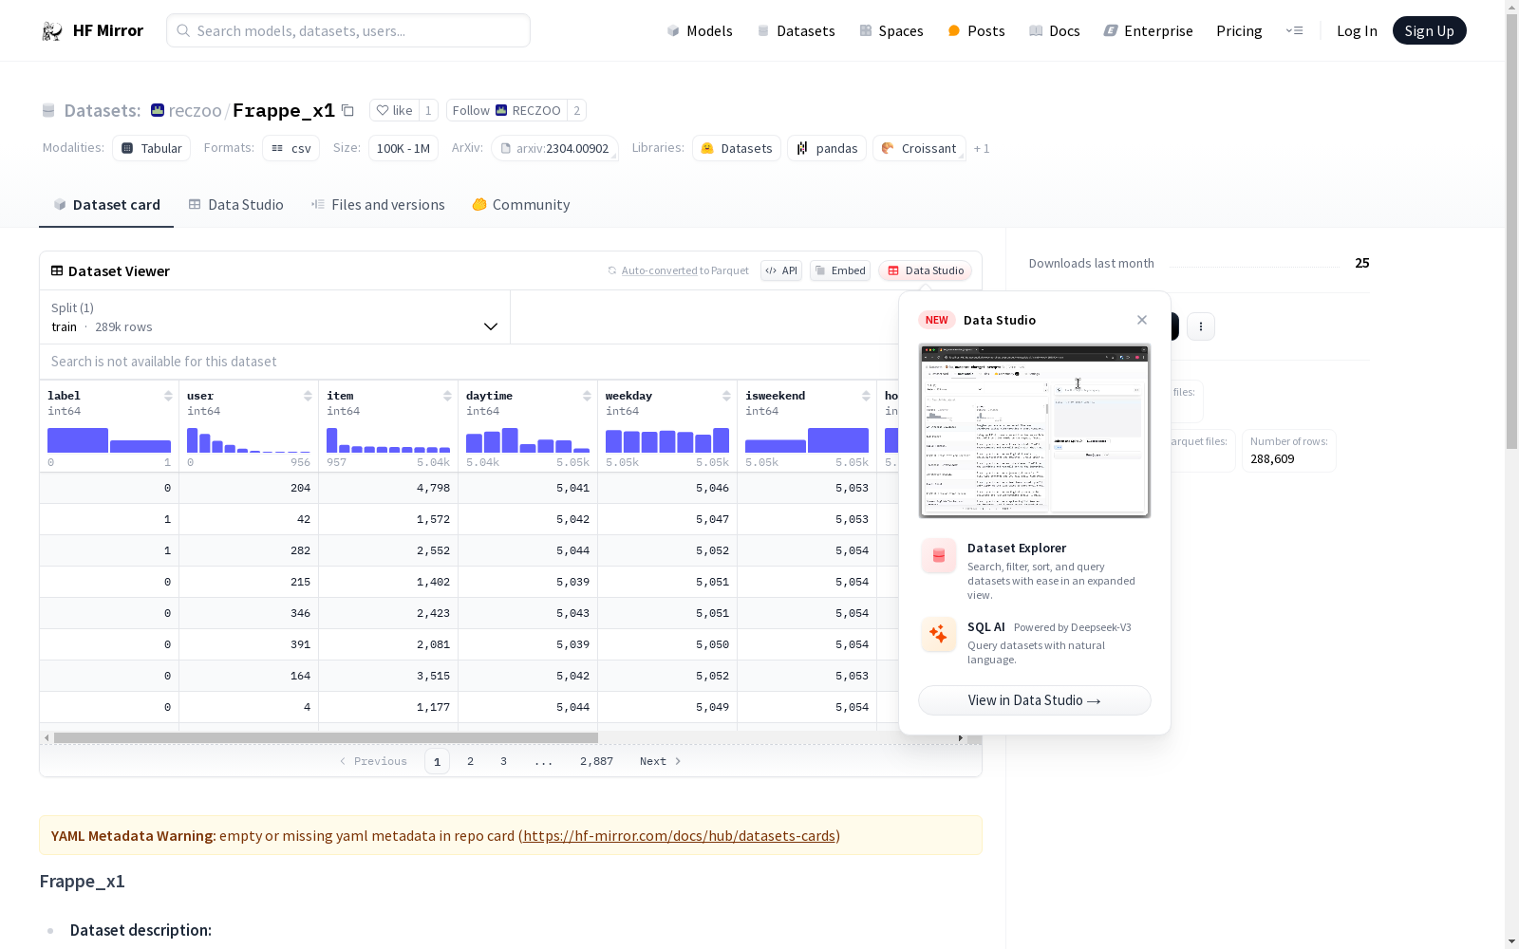Open the collapsed navigation menu icon
1519x949 pixels.
[x=1294, y=31]
